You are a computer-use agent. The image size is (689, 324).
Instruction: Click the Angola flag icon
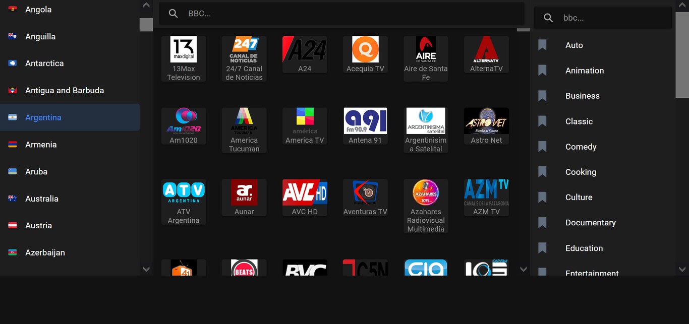(x=14, y=9)
